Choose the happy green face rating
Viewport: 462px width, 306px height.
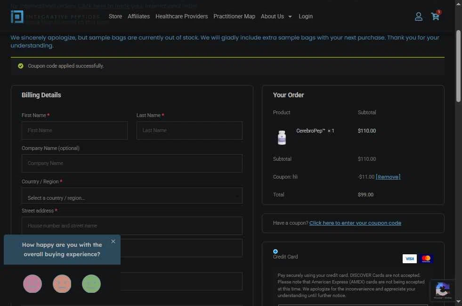pos(91,283)
